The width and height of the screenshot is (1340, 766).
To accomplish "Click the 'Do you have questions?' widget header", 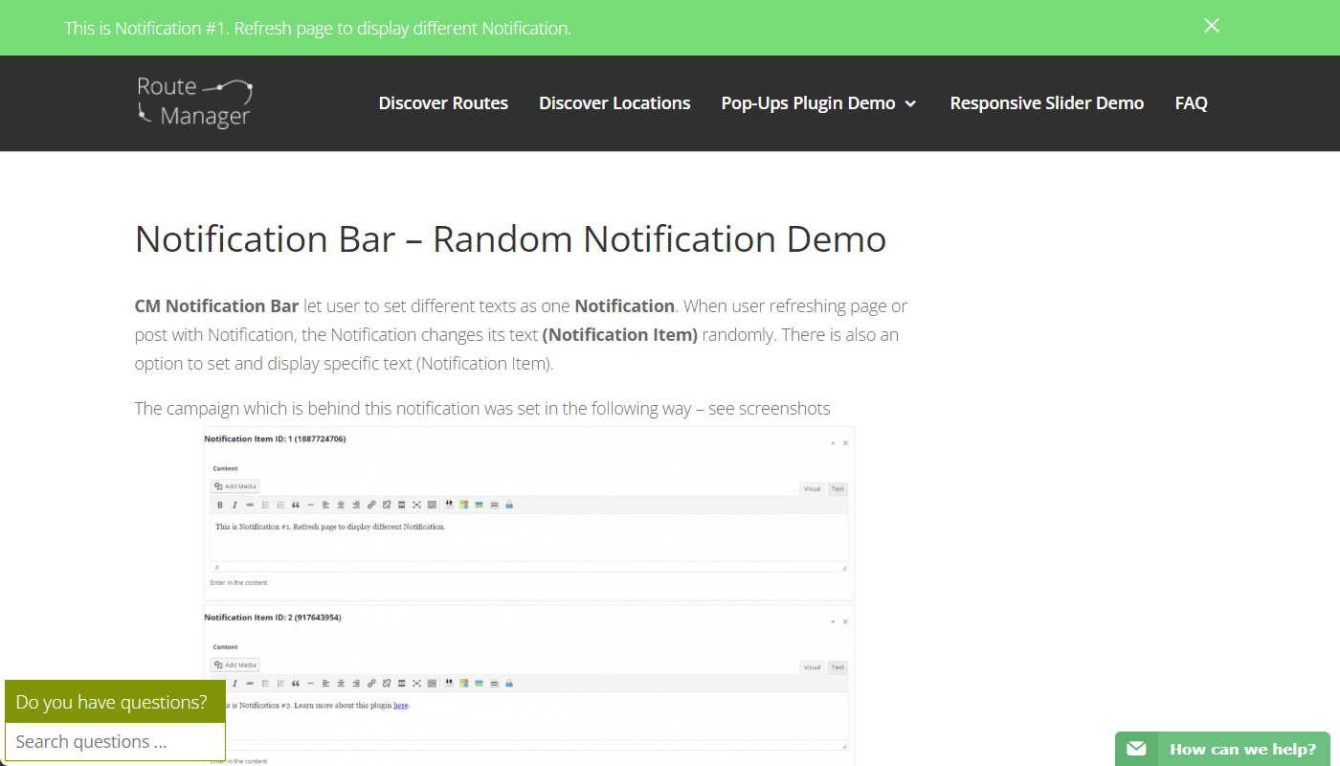I will pos(115,702).
